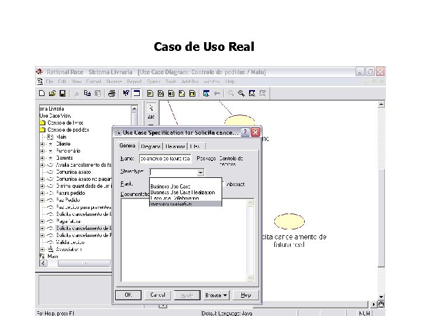Select the Valida pedido tree item

point(70,242)
